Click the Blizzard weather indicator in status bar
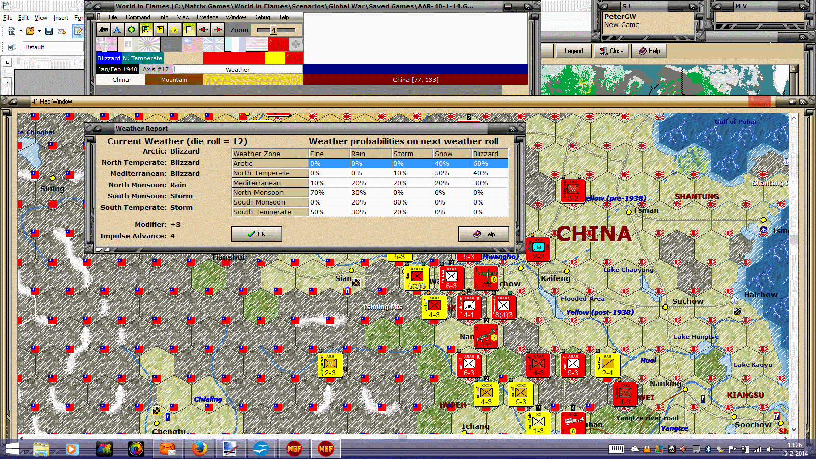 click(x=109, y=58)
